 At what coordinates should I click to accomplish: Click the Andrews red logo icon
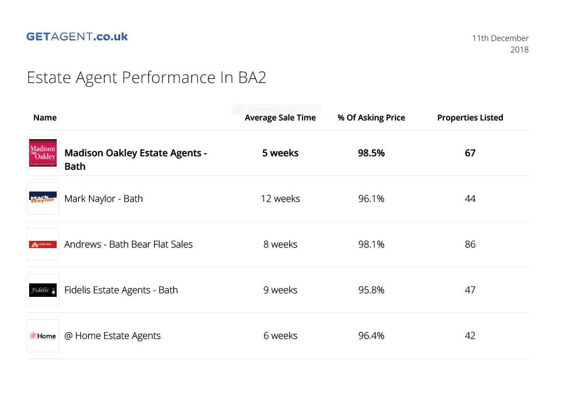tap(43, 244)
